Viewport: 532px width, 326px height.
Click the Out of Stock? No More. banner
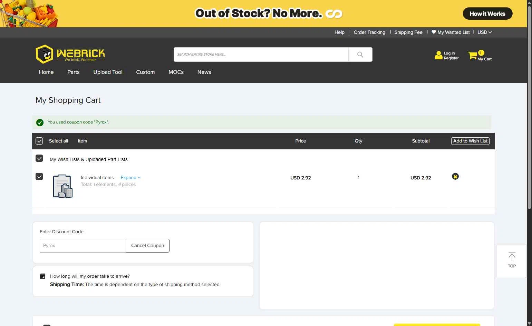pyautogui.click(x=263, y=13)
